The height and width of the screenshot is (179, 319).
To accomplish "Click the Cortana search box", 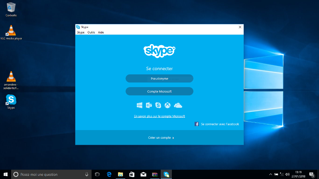I will (51, 174).
